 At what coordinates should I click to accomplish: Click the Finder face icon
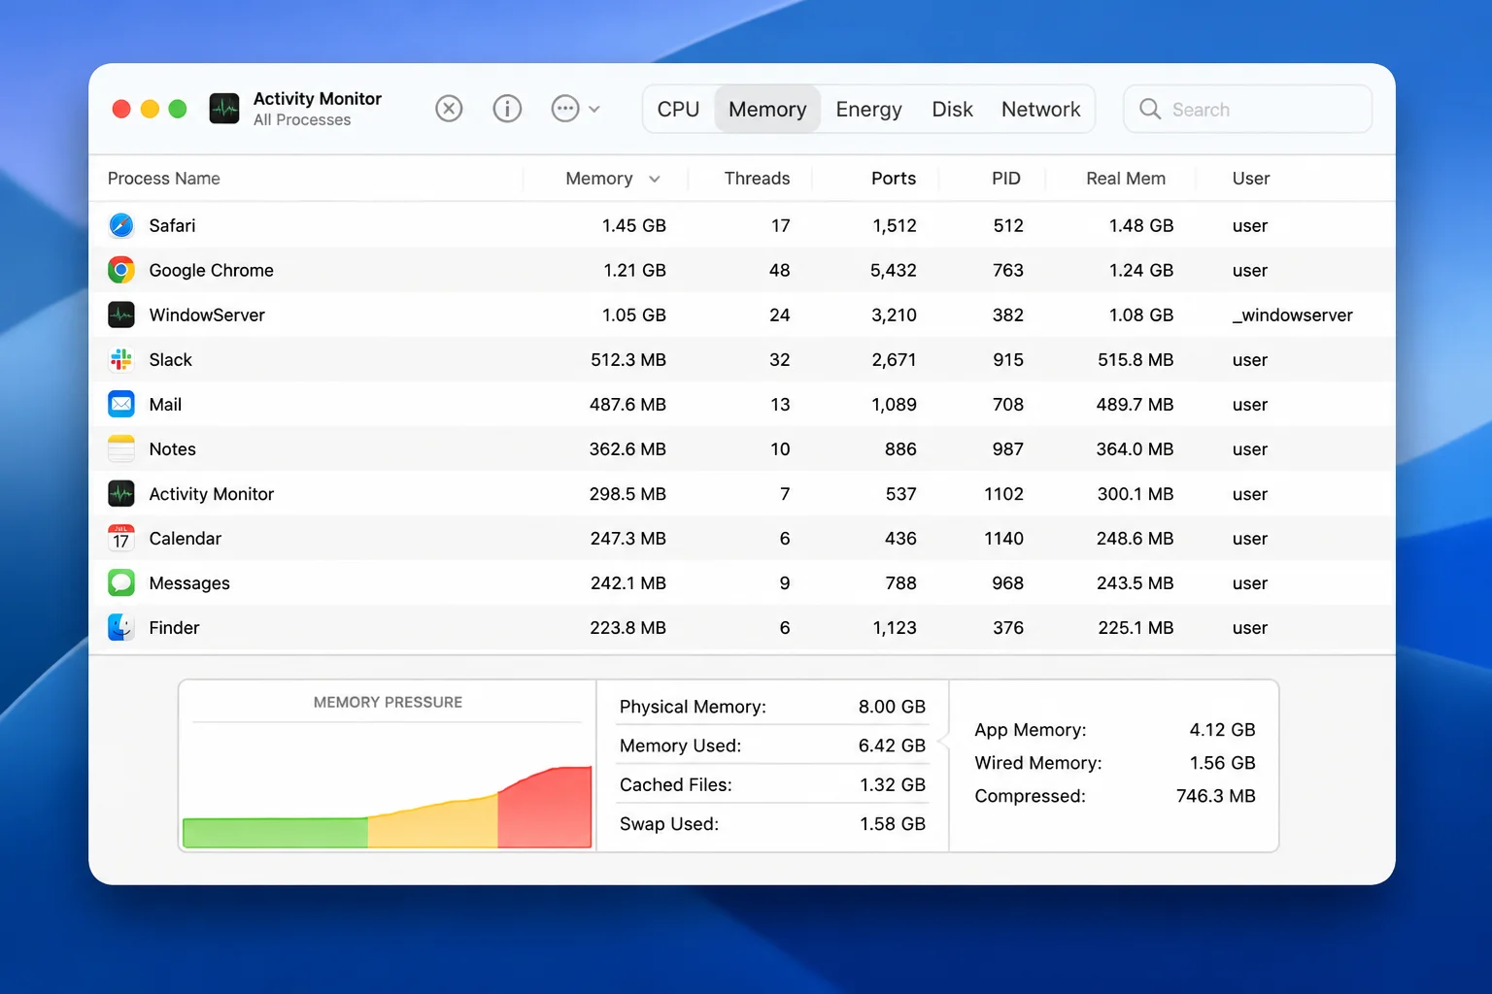click(x=121, y=627)
